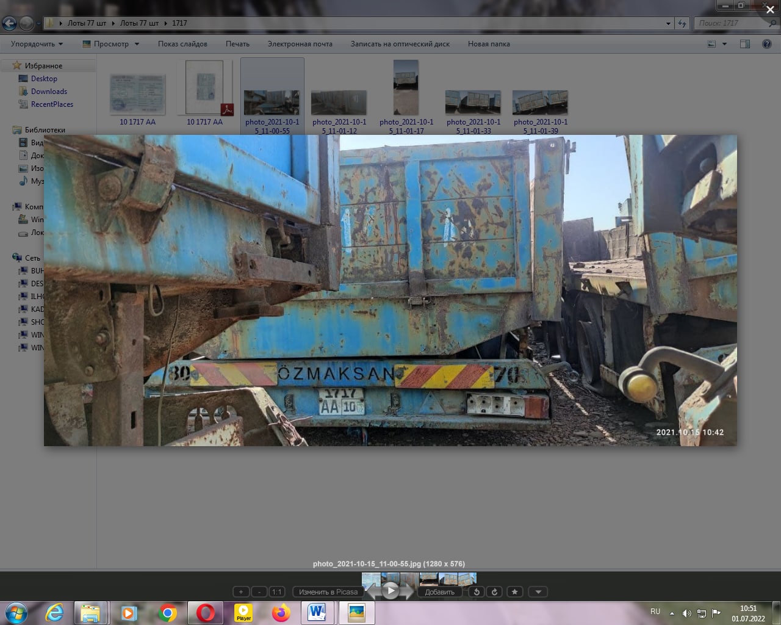Open 'Избранное' in navigation pane
Image resolution: width=781 pixels, height=625 pixels.
tap(43, 66)
